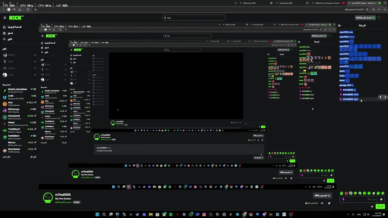The image size is (388, 218).
Task: Open the emoji picker in the message box
Action: coord(381,199)
